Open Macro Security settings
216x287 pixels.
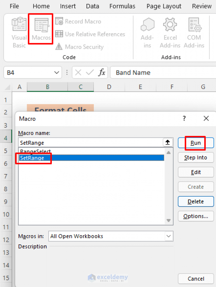click(79, 47)
